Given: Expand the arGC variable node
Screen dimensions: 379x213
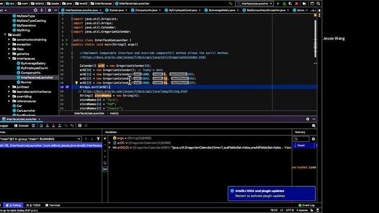Looking at the screenshot, I should (x=110, y=143).
